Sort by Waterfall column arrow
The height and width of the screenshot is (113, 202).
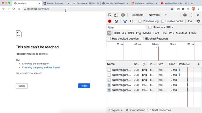click(x=199, y=64)
